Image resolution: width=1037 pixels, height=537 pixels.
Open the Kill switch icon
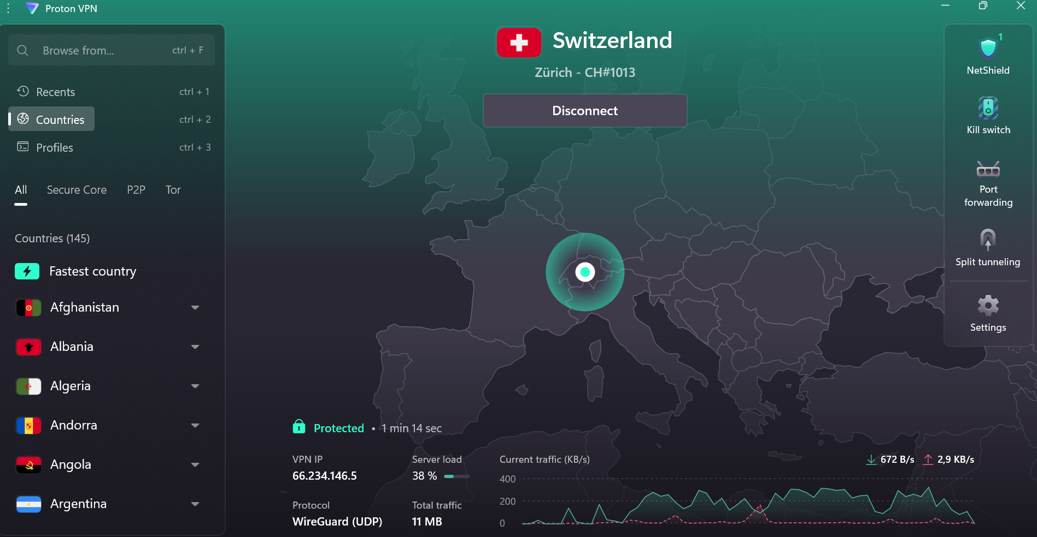tap(988, 108)
